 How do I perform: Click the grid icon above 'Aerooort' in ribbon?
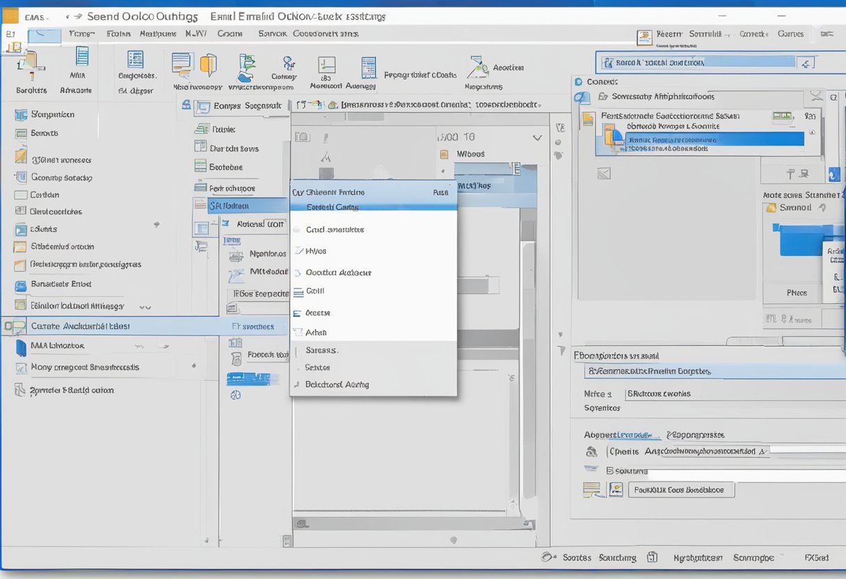click(x=326, y=65)
